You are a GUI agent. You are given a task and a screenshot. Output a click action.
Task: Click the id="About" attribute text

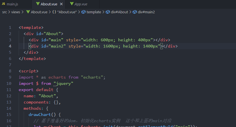pyautogui.click(x=48, y=34)
